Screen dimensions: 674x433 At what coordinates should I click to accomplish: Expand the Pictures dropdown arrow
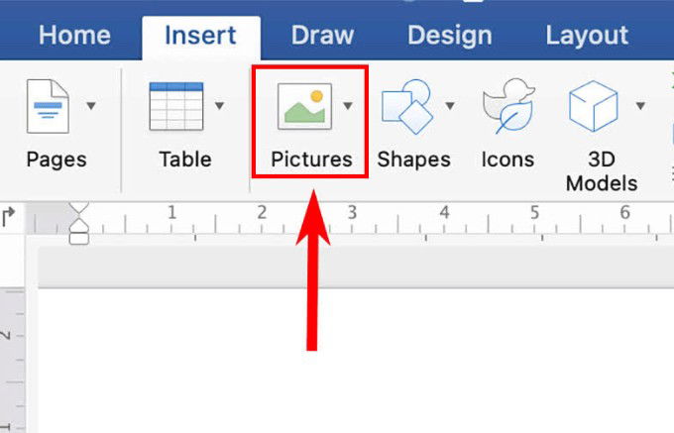click(348, 105)
